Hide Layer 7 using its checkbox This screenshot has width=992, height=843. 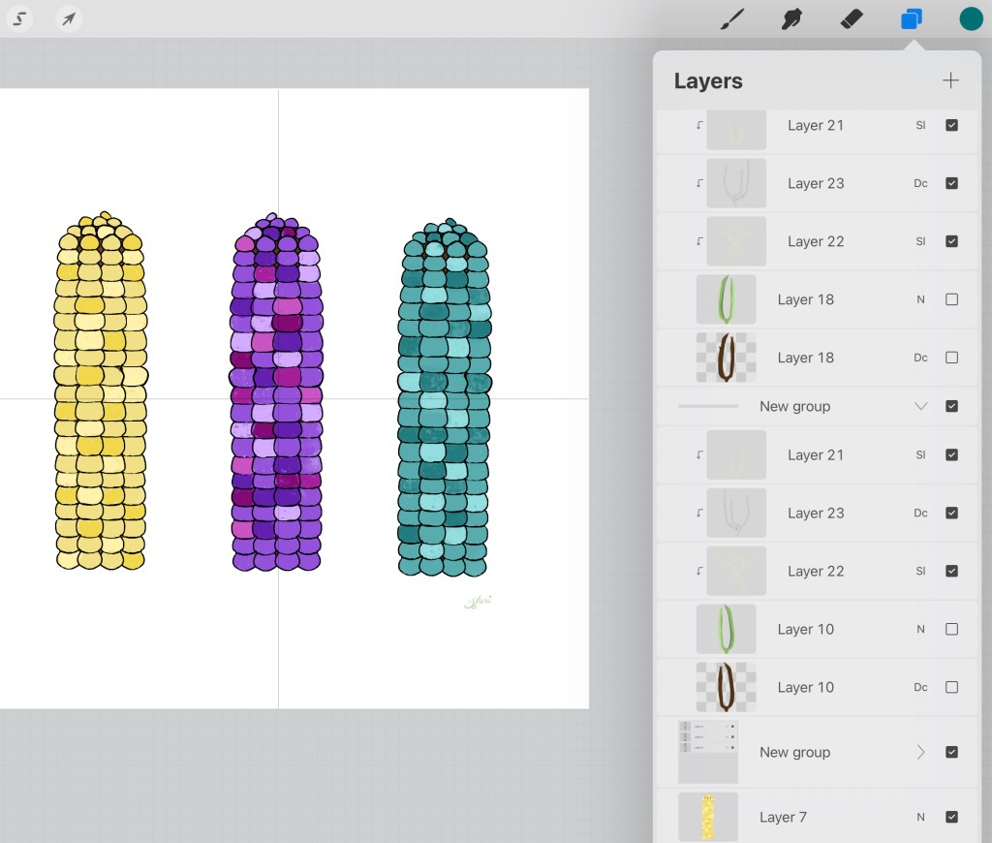(951, 817)
